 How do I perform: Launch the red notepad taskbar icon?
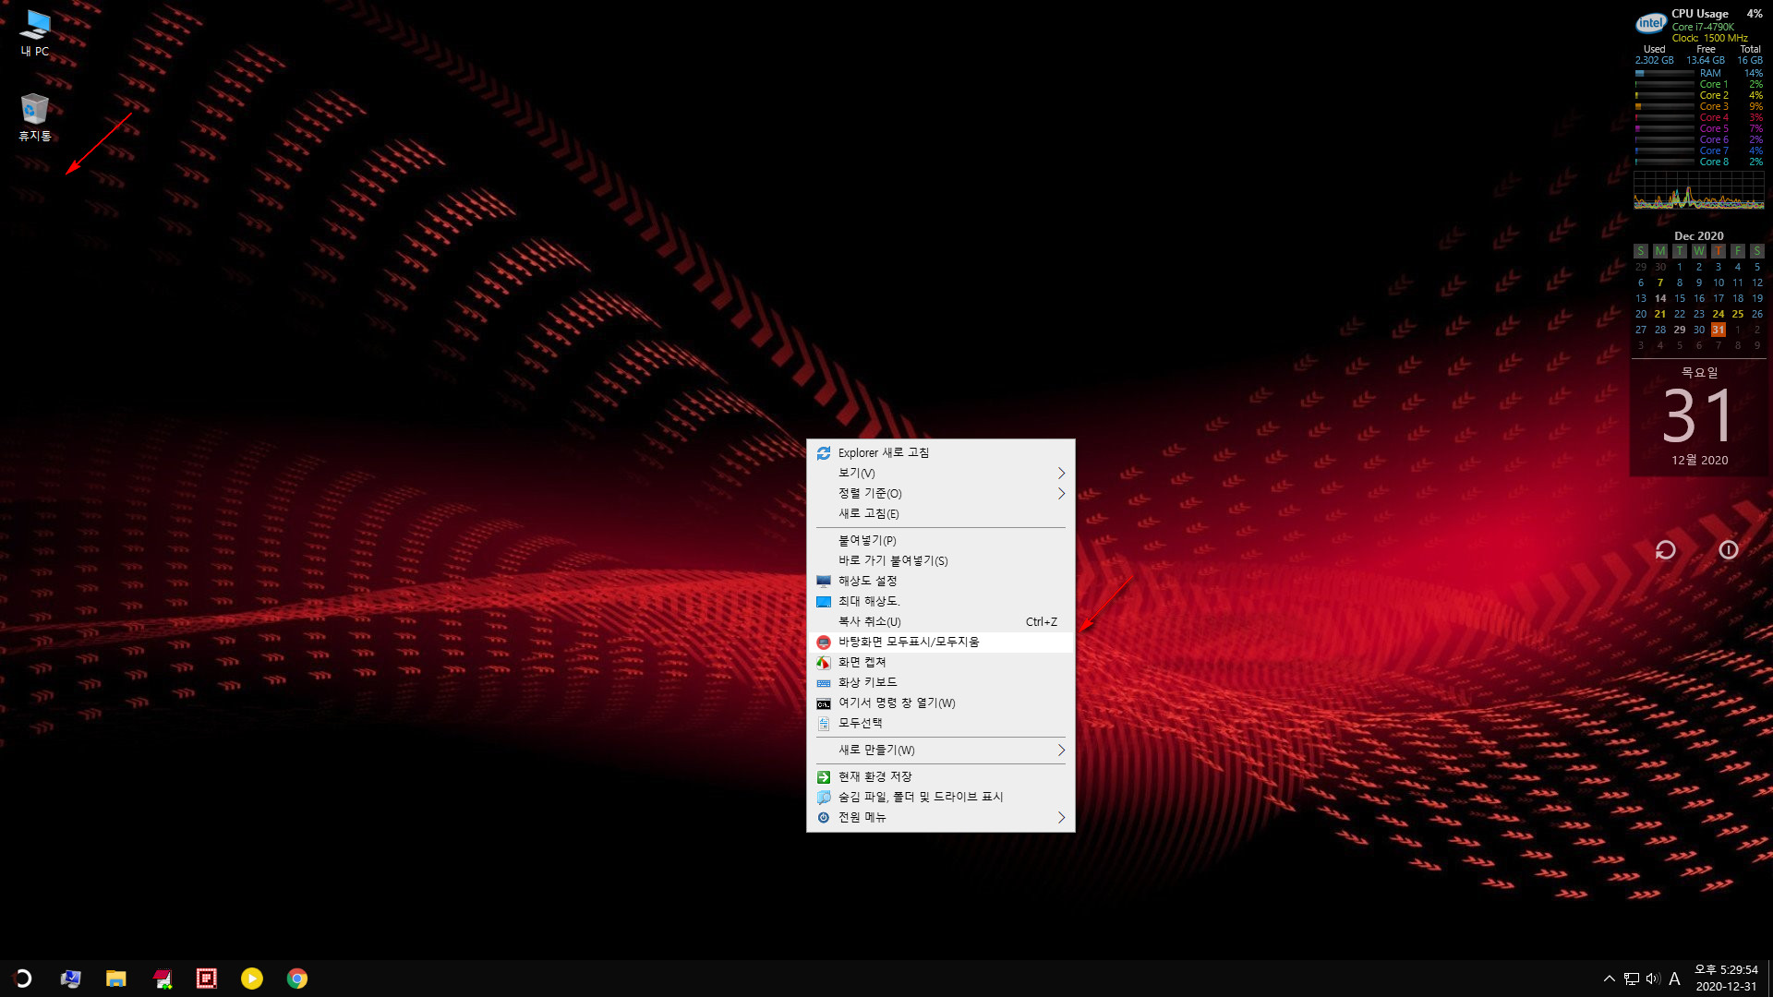click(x=162, y=979)
